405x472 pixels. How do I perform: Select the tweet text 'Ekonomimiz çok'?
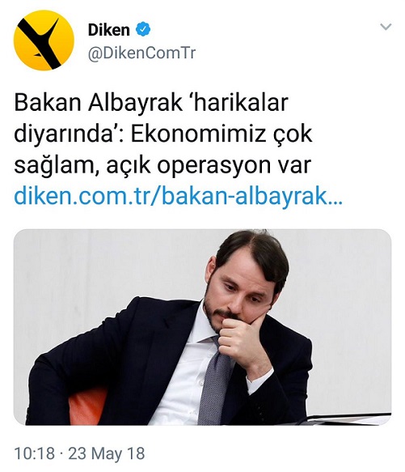(x=221, y=134)
